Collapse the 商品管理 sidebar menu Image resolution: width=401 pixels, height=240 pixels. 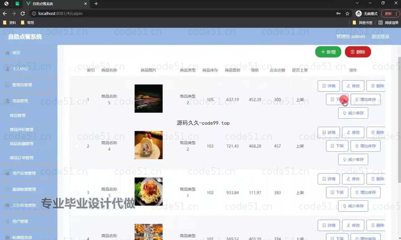click(x=29, y=101)
